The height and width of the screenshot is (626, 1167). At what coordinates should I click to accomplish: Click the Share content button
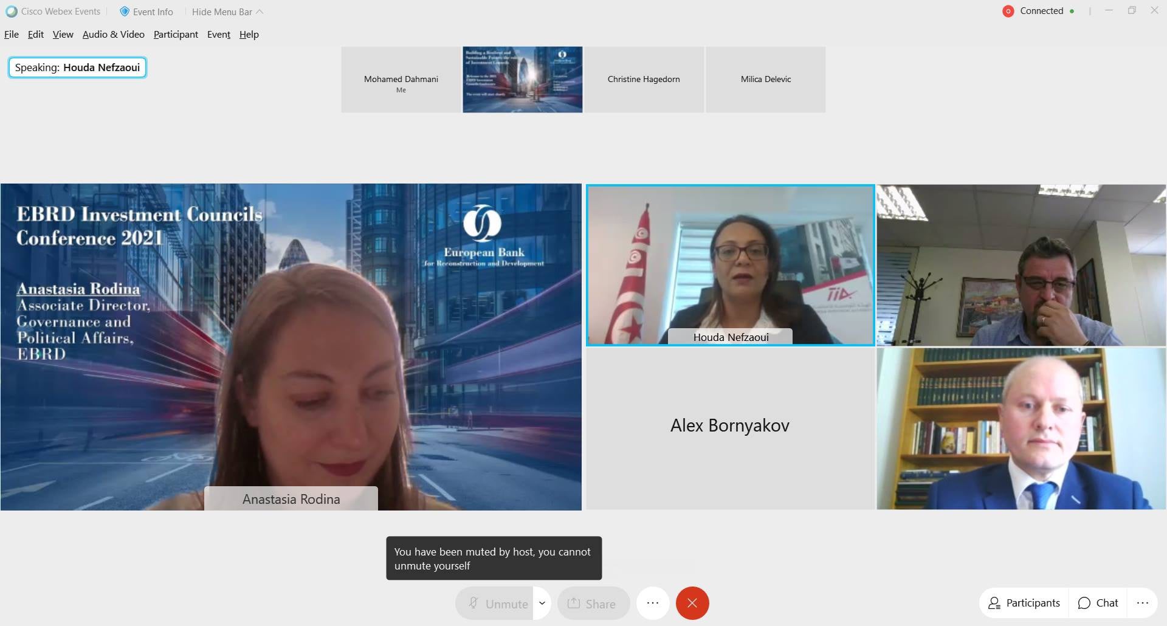coord(593,604)
